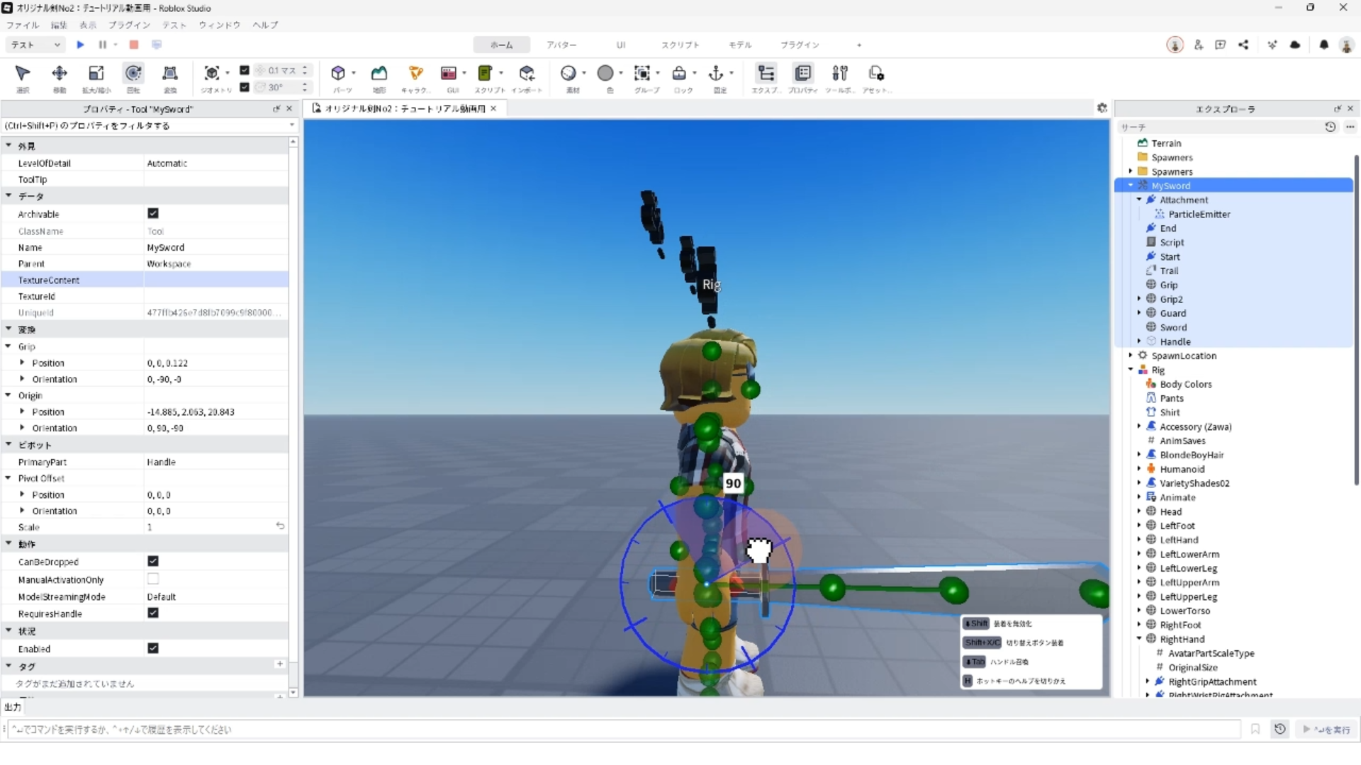Toggle the CanBeDropped checkbox
This screenshot has width=1361, height=765.
(153, 561)
